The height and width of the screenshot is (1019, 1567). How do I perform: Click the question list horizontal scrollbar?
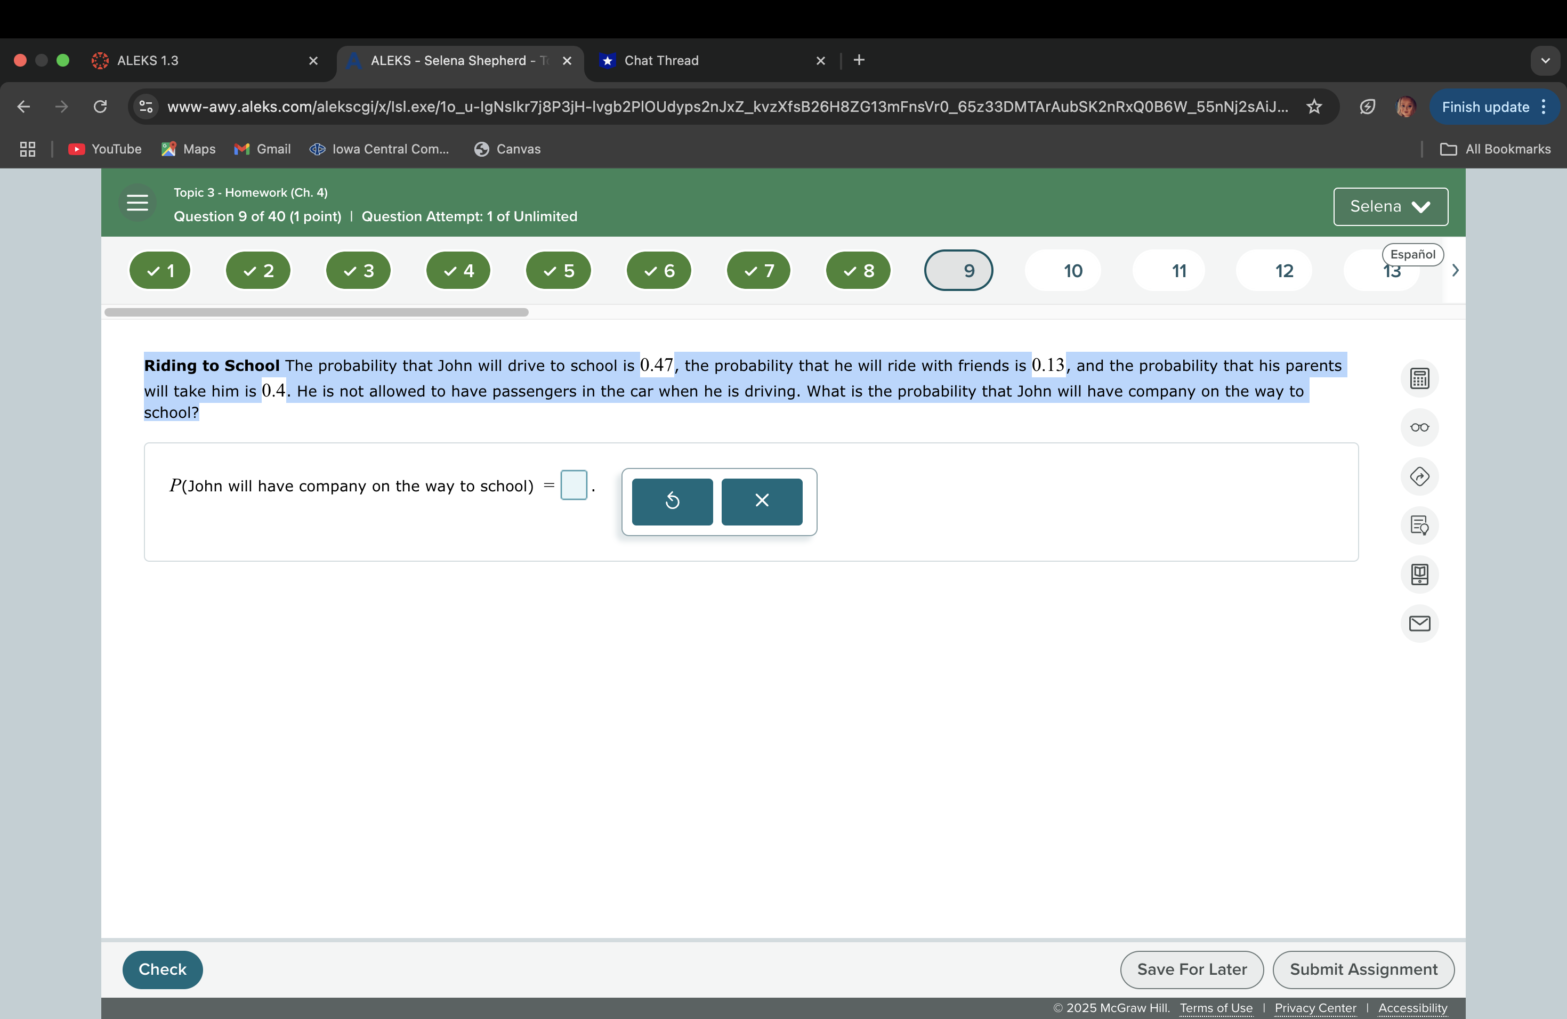tap(316, 312)
